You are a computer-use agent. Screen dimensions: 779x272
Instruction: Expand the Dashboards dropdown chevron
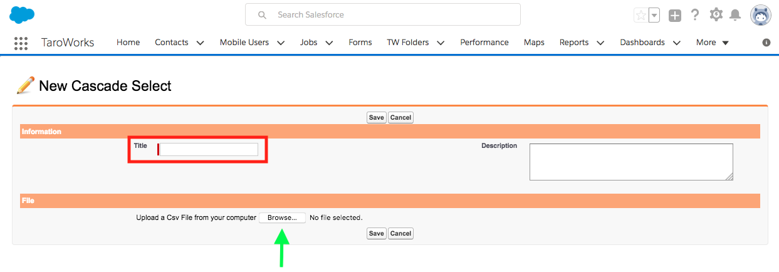click(677, 43)
